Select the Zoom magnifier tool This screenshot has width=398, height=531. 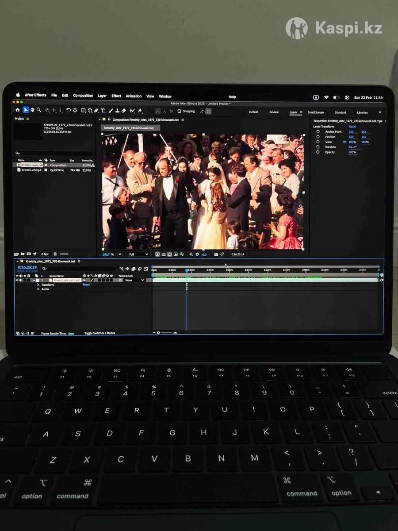tap(39, 110)
